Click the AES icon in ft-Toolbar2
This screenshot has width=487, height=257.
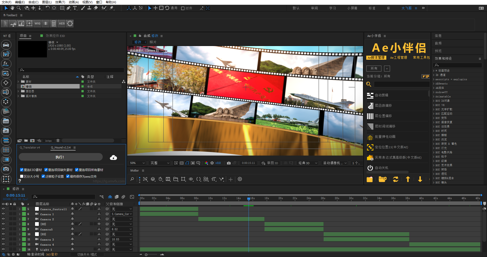click(x=62, y=23)
